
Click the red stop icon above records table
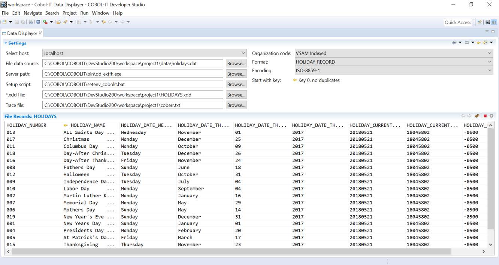click(x=485, y=116)
